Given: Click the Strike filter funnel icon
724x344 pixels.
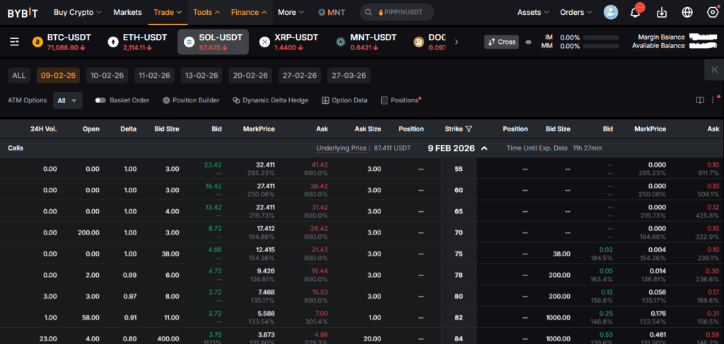Looking at the screenshot, I should tap(469, 129).
